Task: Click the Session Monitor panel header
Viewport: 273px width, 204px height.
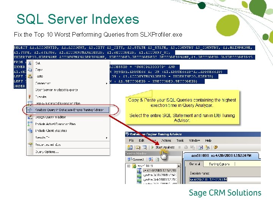Action: [153, 153]
